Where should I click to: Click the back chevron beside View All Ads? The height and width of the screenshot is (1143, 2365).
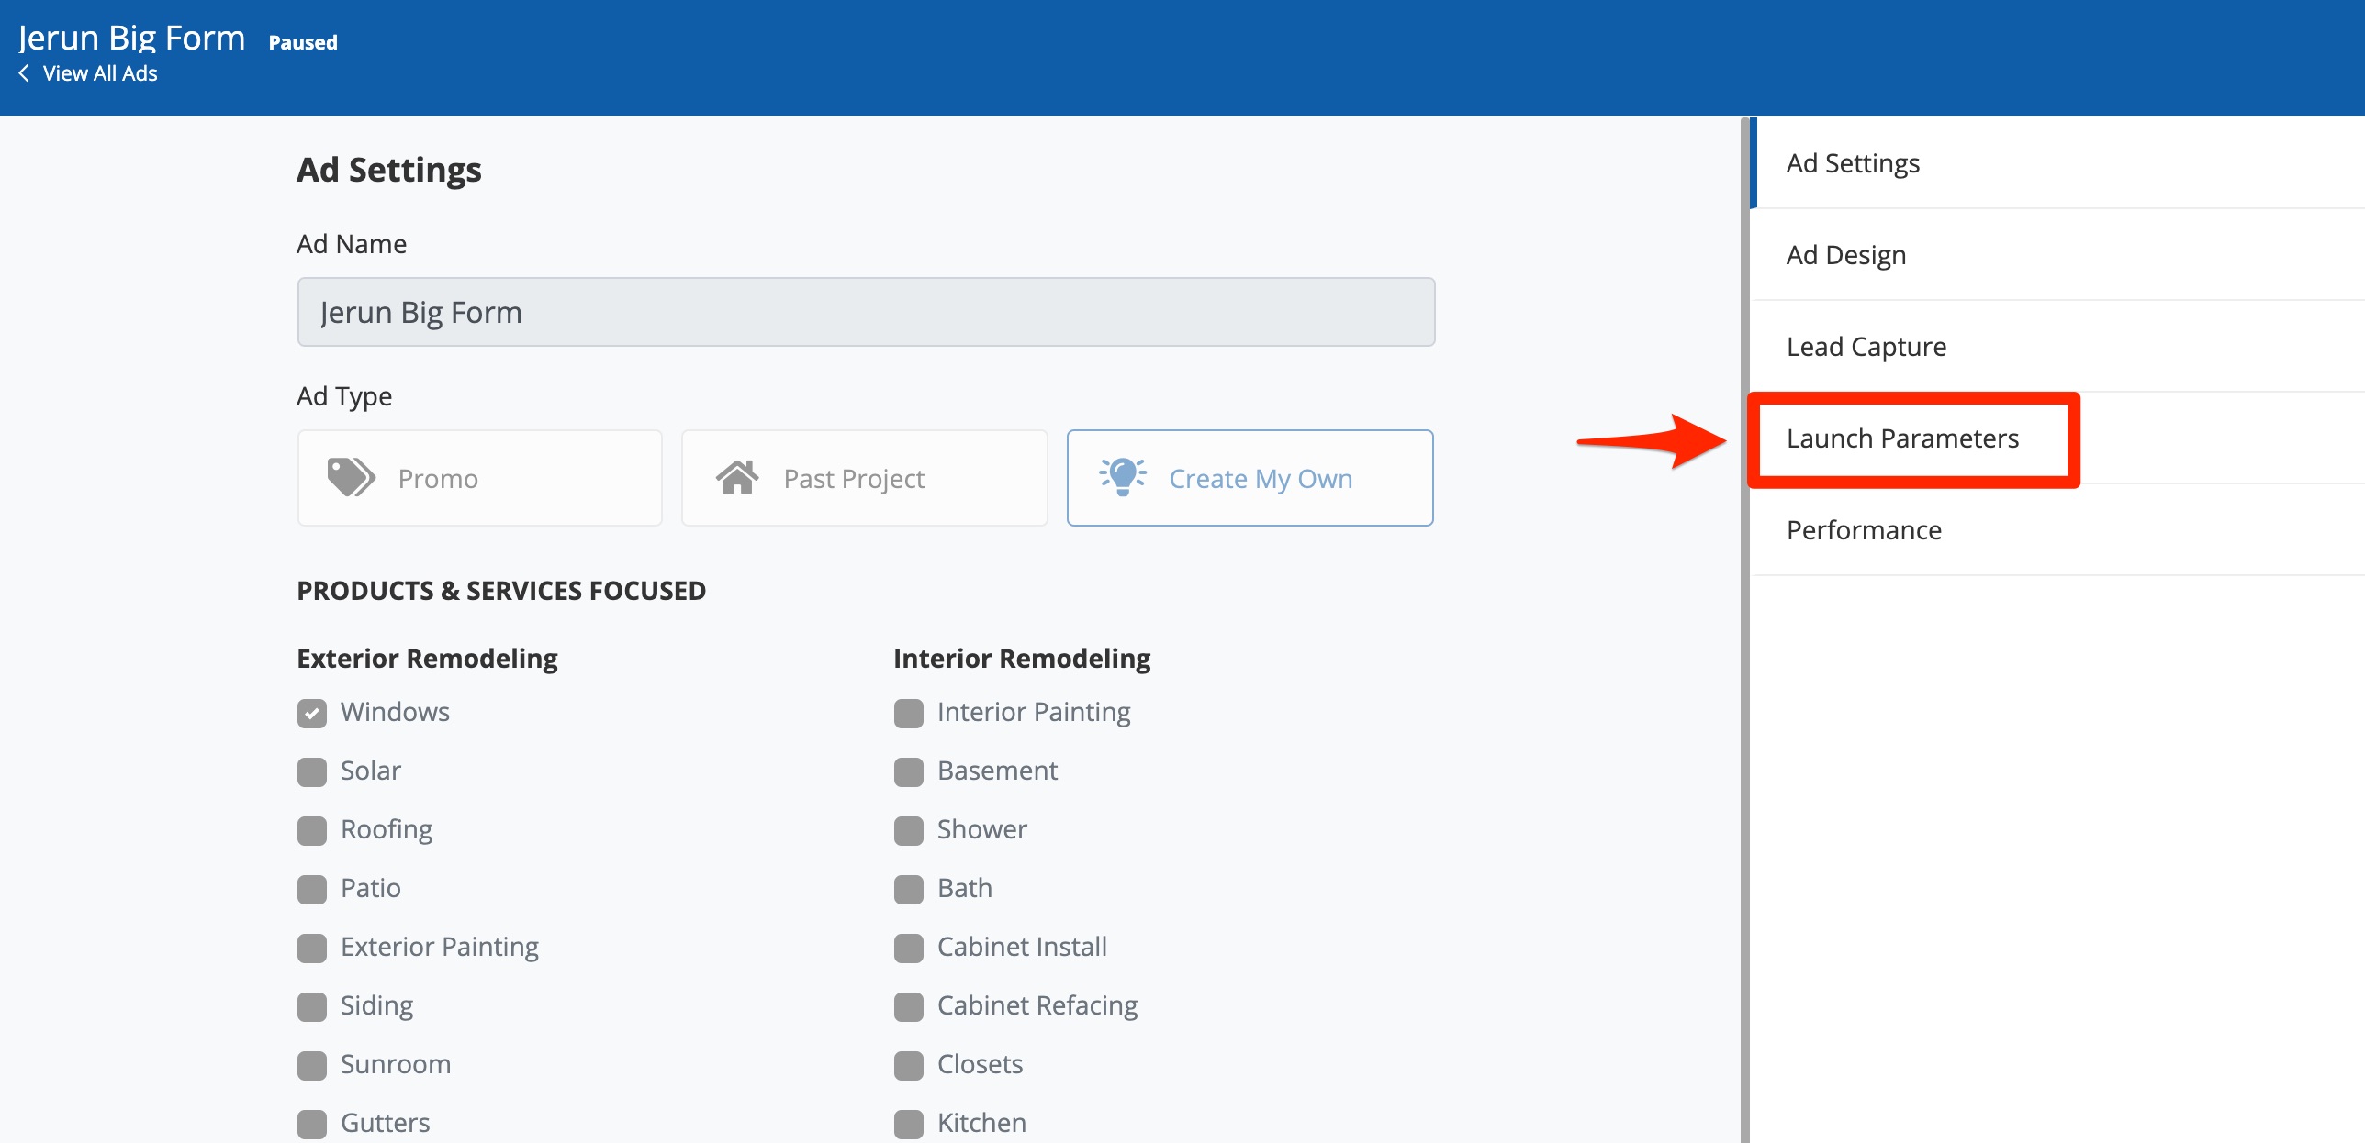coord(24,73)
